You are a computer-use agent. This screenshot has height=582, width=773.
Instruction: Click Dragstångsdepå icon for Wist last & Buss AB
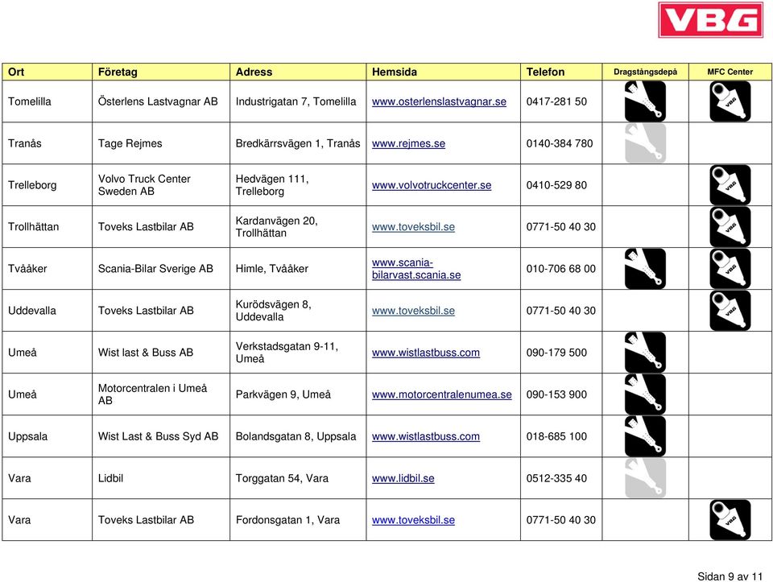(645, 353)
